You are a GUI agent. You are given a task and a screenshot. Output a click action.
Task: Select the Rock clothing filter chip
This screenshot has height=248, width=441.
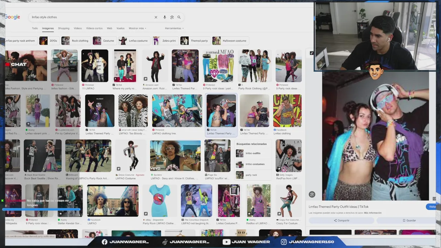[75, 41]
